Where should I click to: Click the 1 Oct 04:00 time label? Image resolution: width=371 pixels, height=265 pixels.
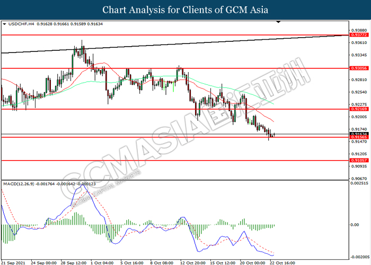click(x=102, y=263)
